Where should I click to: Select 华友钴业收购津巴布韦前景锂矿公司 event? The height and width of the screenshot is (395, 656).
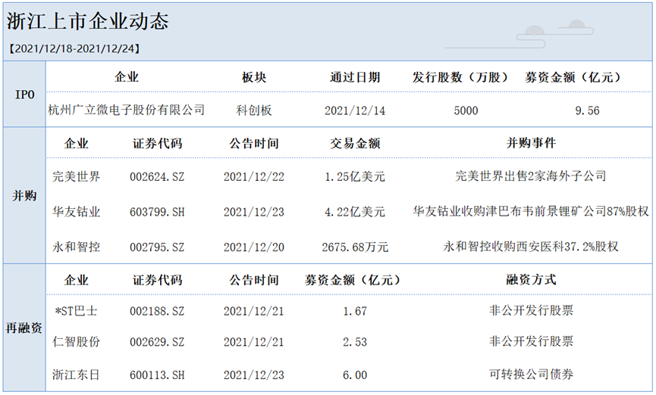tap(531, 211)
